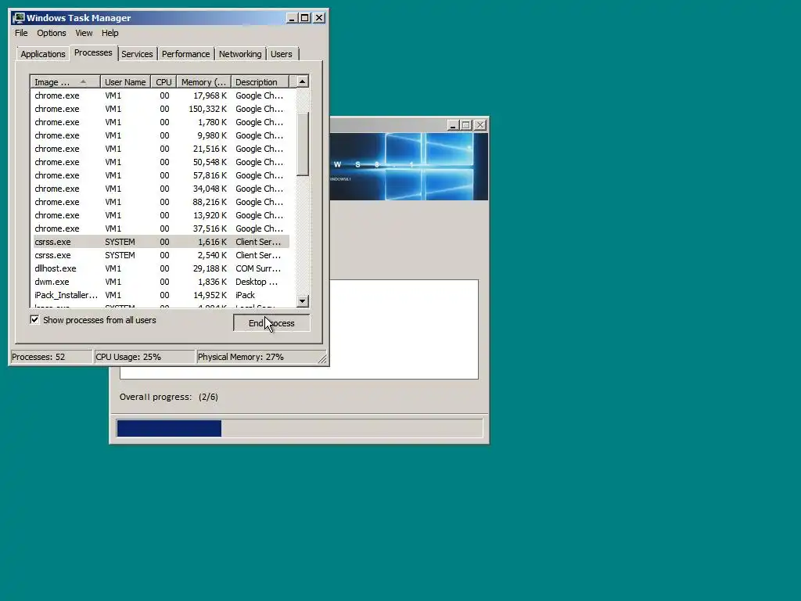Image resolution: width=801 pixels, height=601 pixels.
Task: Select csrss.exe row using 1,616 K
Action: point(161,242)
